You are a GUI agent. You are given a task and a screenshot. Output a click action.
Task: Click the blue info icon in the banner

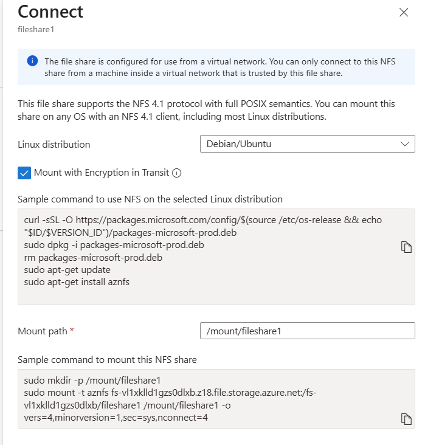[x=32, y=61]
